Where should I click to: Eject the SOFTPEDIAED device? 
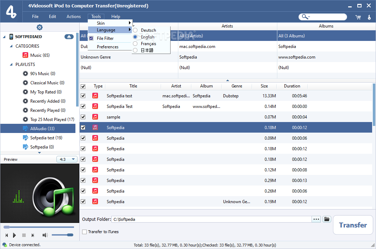click(x=69, y=37)
